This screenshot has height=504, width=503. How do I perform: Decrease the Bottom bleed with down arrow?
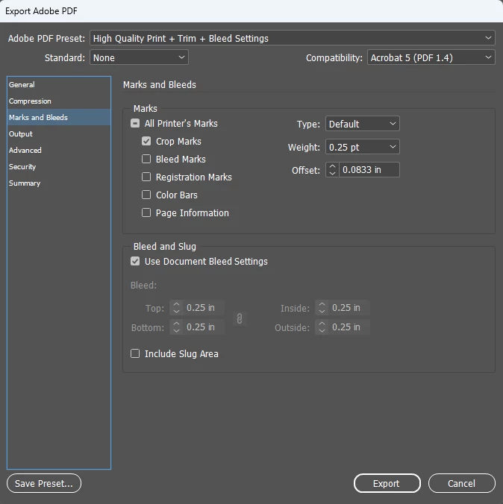click(x=176, y=331)
